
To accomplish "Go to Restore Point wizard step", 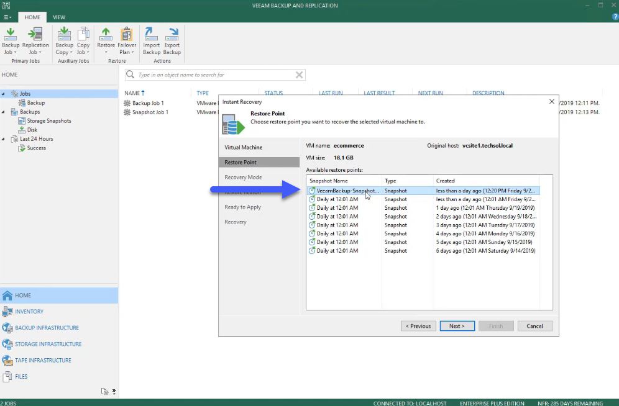I will pos(259,163).
